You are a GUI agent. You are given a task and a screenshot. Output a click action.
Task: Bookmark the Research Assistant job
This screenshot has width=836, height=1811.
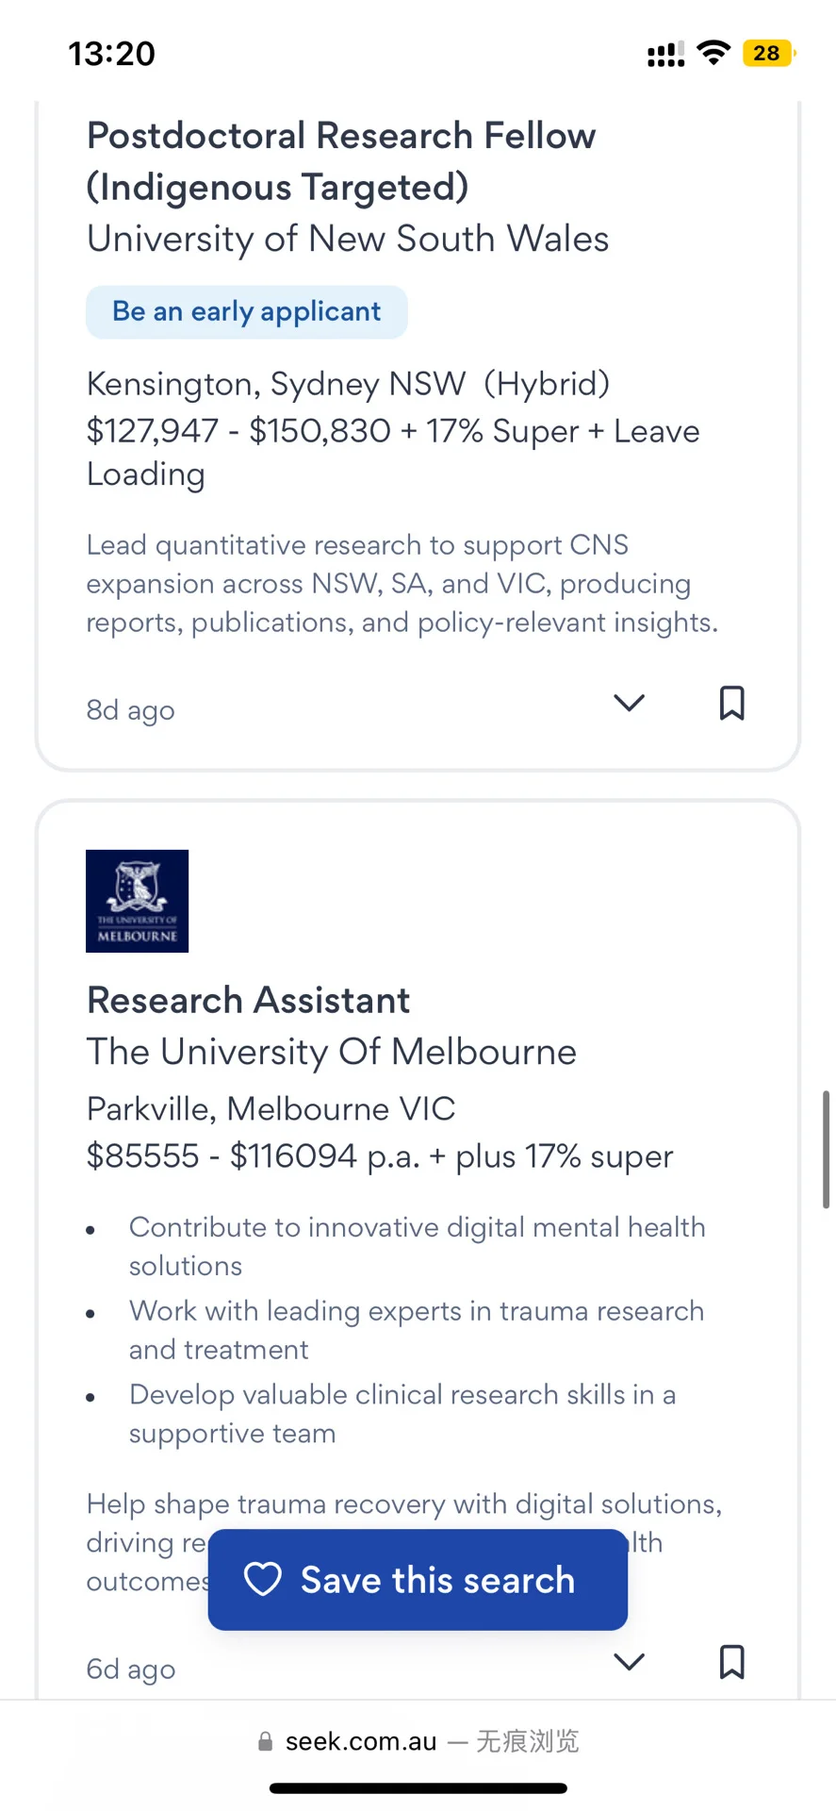pyautogui.click(x=731, y=1662)
